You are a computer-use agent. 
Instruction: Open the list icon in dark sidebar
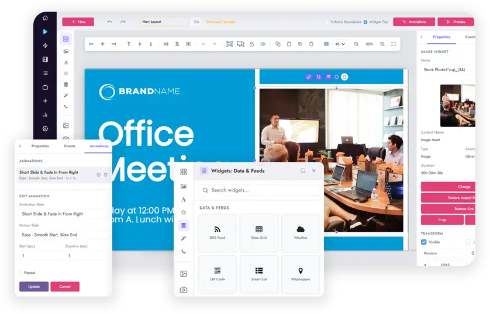tap(45, 74)
